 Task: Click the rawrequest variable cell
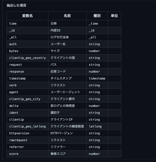coord(18,140)
